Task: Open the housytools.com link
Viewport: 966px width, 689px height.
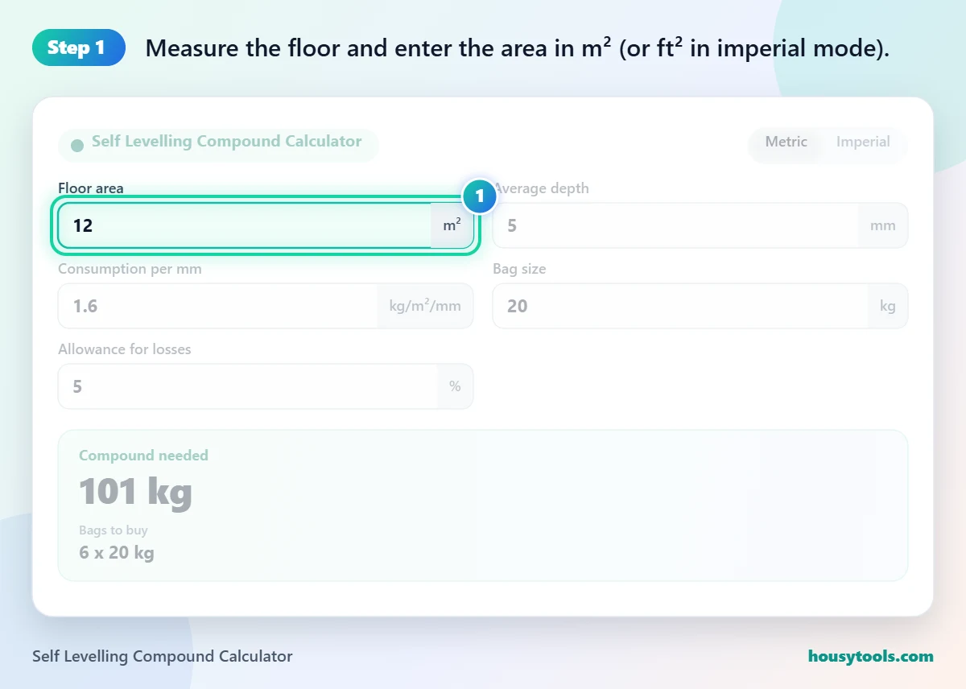Action: click(x=871, y=656)
